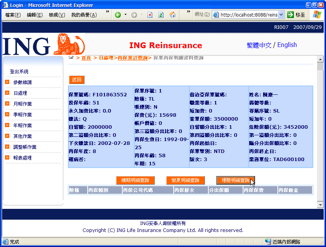Click the Forward arrow in the IE toolbar
This screenshot has width=326, height=247.
pyautogui.click(x=134, y=15)
